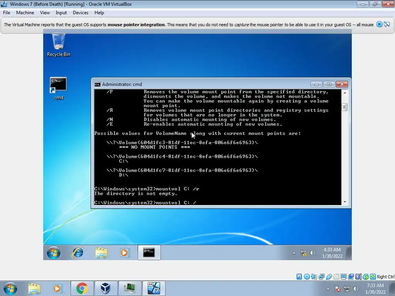Click VirtualBox recording indicator
This screenshot has height=296, width=395.
click(351, 277)
